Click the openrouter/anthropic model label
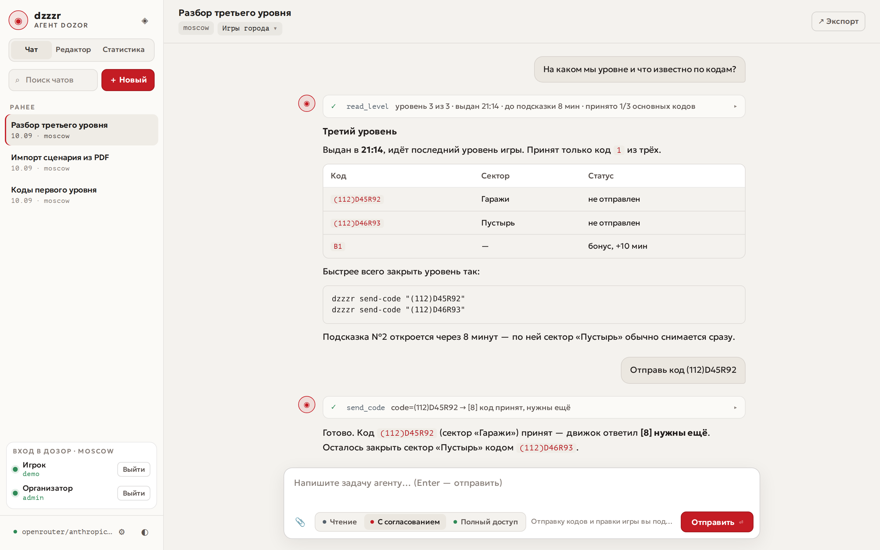Screen dimensions: 880x550 click(67, 532)
